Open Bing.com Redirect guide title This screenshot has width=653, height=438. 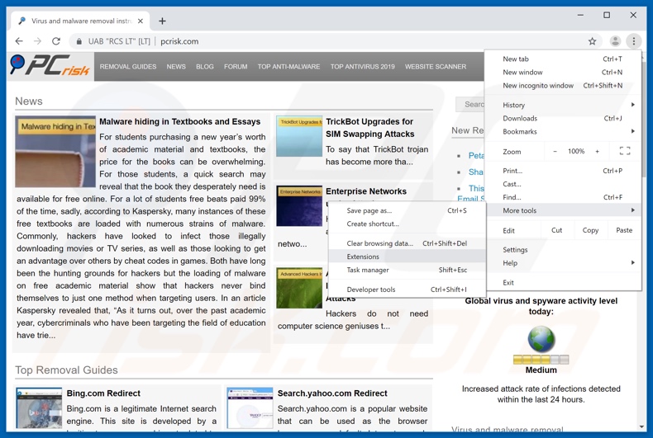[103, 393]
